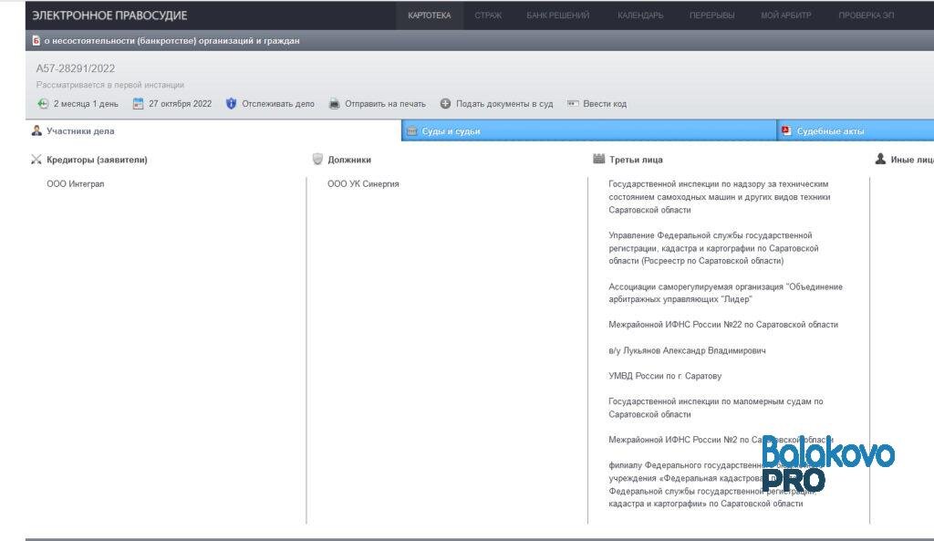Screen dimensions: 934x541
Task: Click the Третьи лица column heading
Action: (636, 160)
